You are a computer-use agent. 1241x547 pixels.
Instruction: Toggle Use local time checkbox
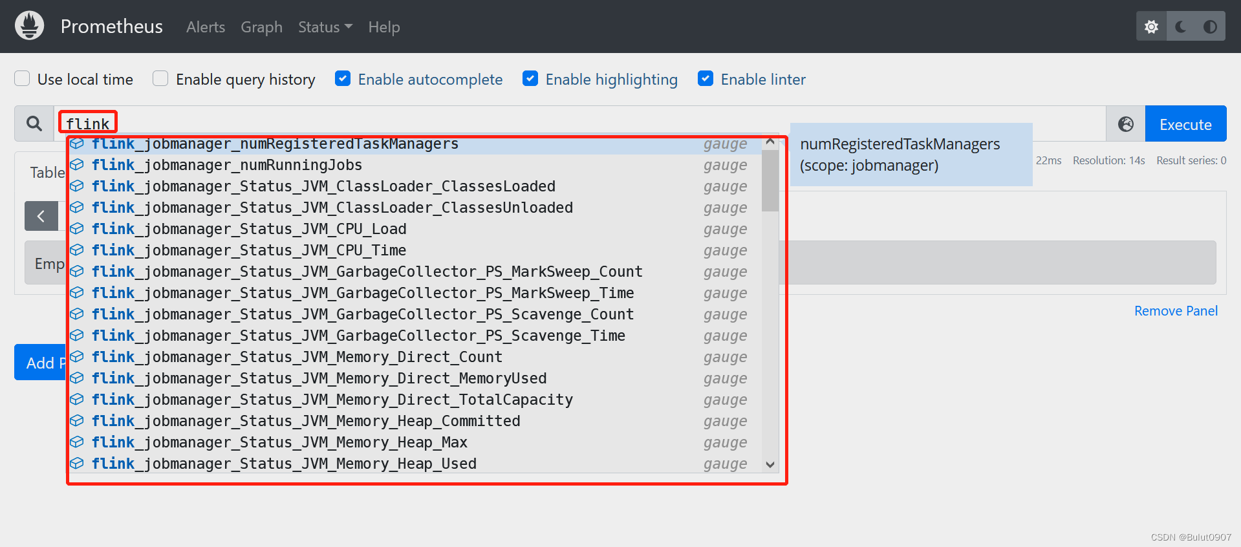(x=22, y=78)
